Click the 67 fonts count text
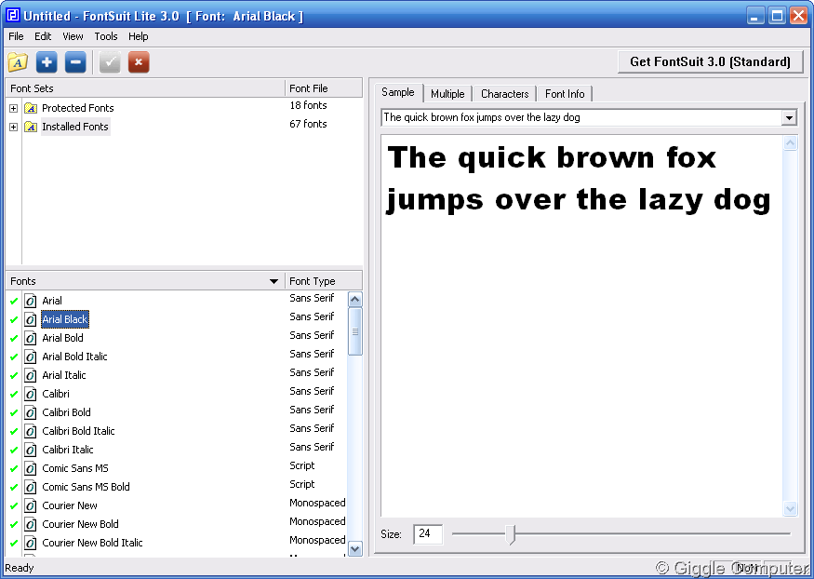 (x=308, y=124)
